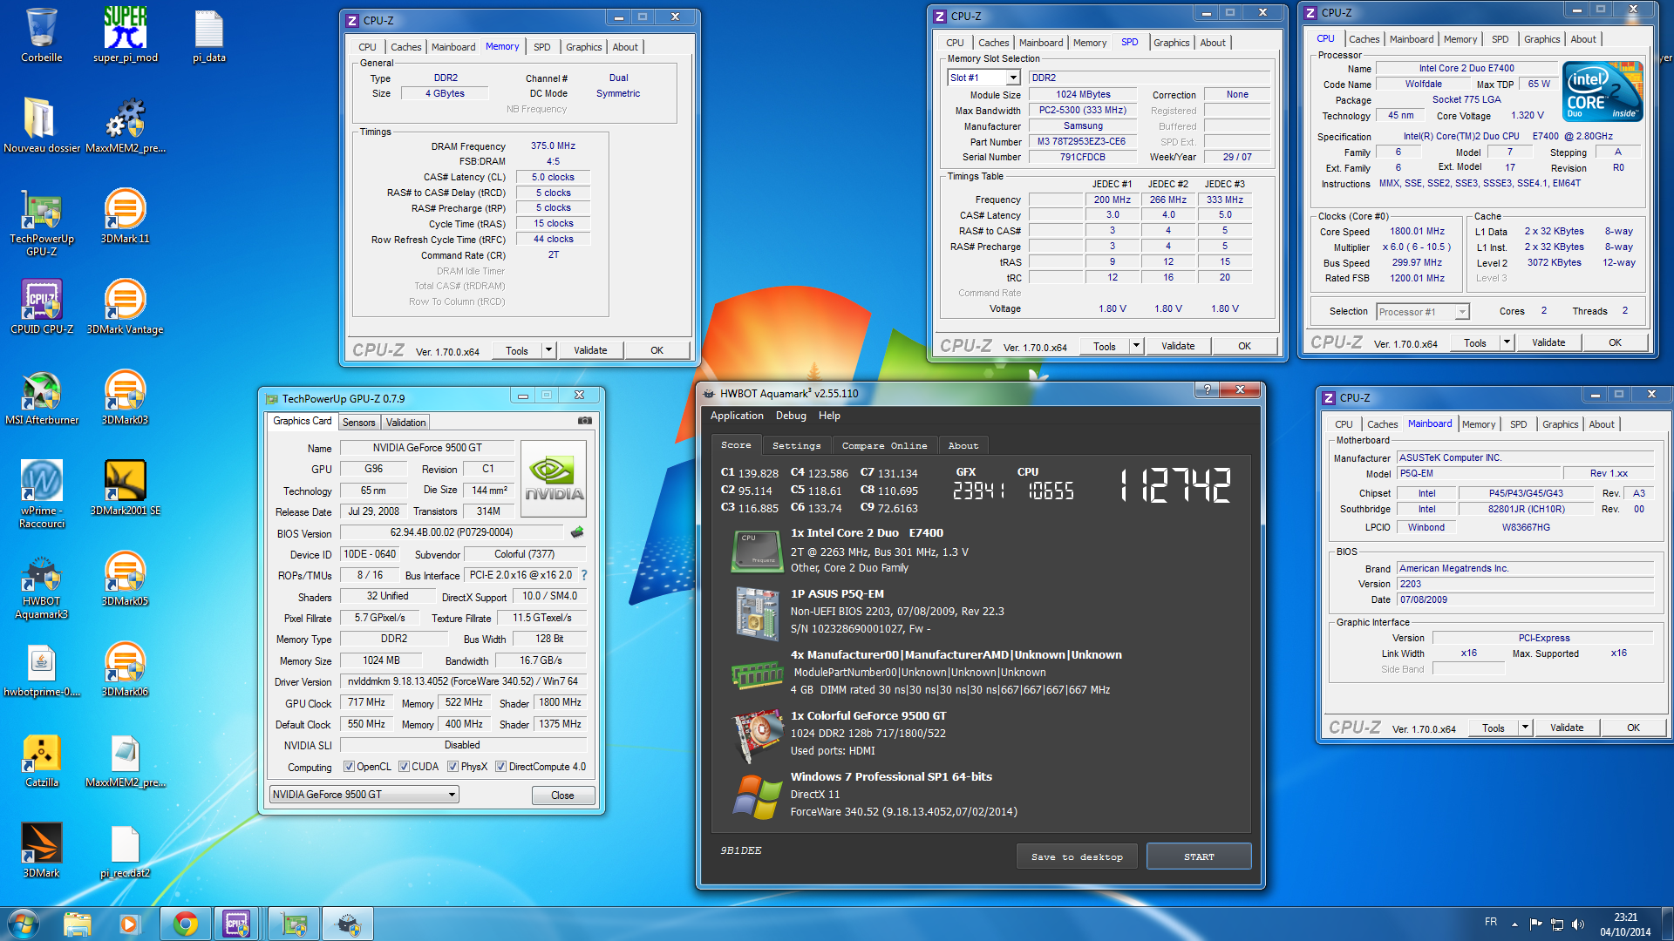Launch 3DMark2001 SE desktop shortcut
Screen dimensions: 1674x941
pyautogui.click(x=126, y=489)
